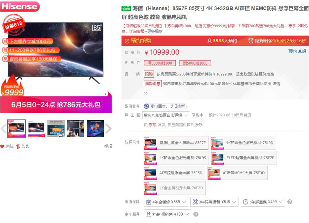Viewport: 309px width, 223px height.
Task: Select size option AI声控悬浮全面屏-75E5D
Action: pyautogui.click(x=174, y=173)
